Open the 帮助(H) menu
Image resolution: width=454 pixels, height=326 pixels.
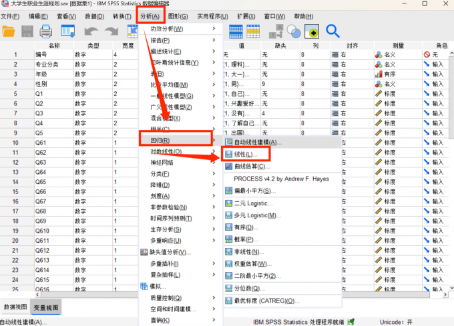pyautogui.click(x=304, y=17)
